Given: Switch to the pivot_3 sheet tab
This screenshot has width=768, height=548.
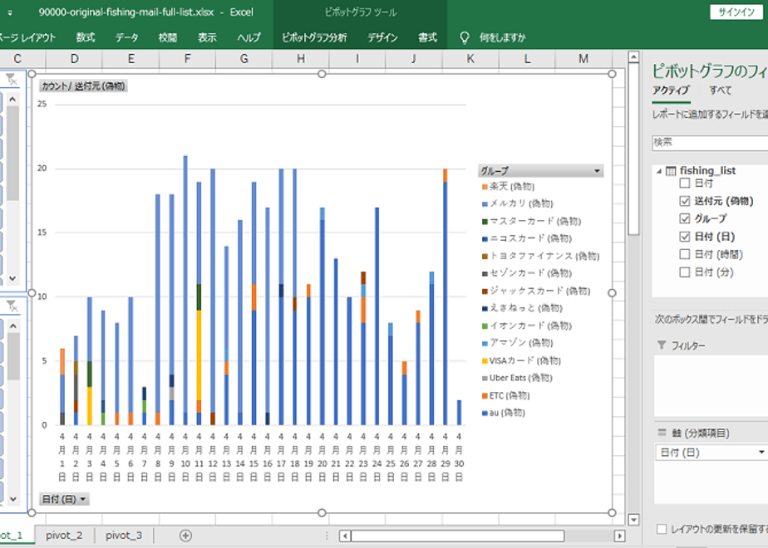Looking at the screenshot, I should click(124, 536).
